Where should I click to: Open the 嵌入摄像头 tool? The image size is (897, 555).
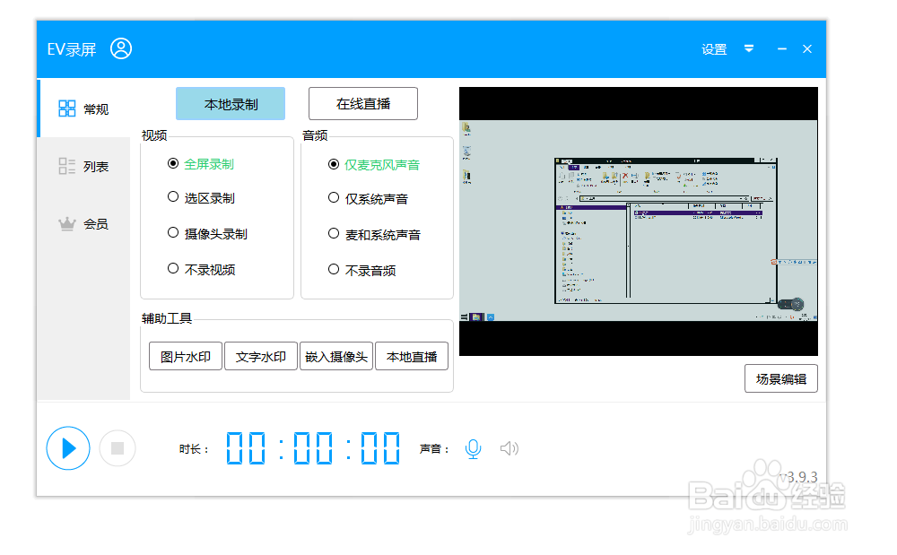coord(336,357)
